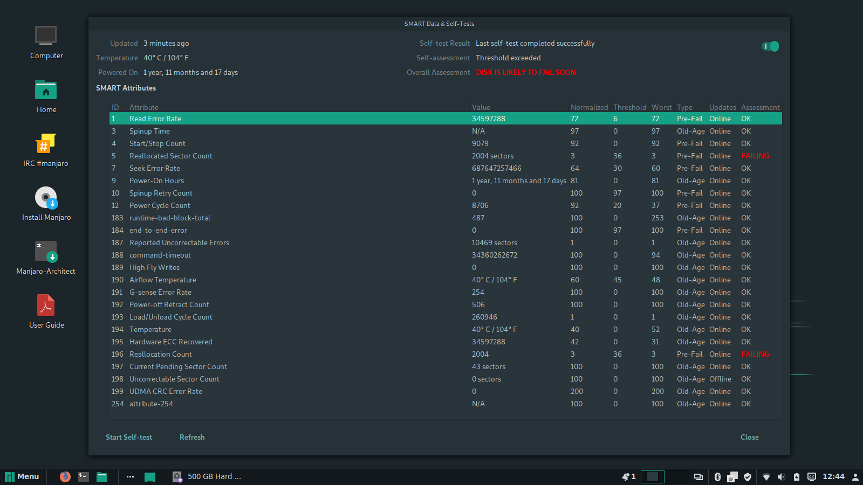Launch Firefox from the panel
Image resolution: width=863 pixels, height=485 pixels.
point(65,476)
